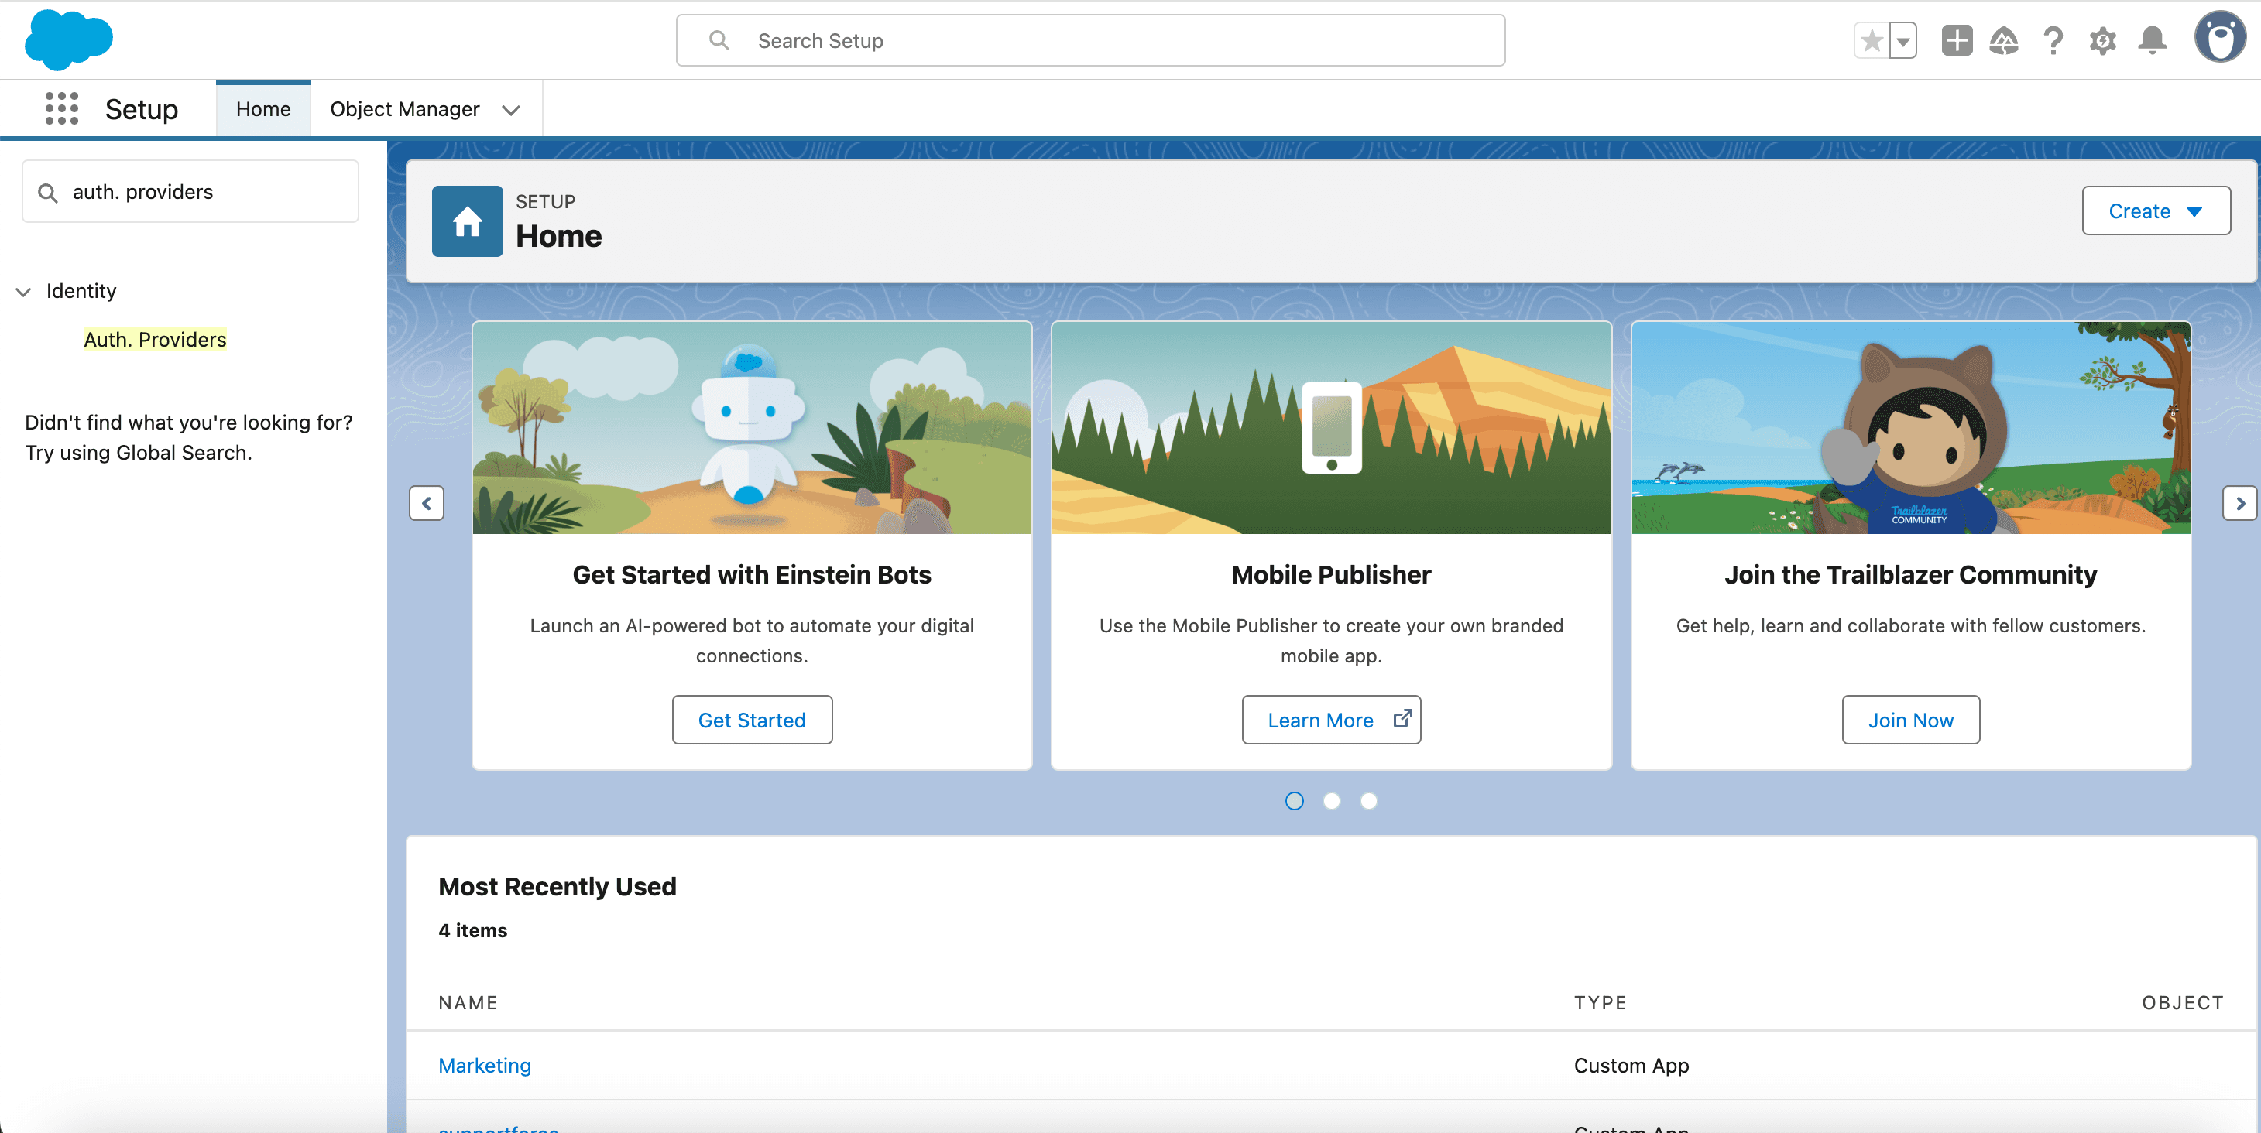This screenshot has height=1133, width=2261.
Task: Select the third carousel indicator dot
Action: point(1368,801)
